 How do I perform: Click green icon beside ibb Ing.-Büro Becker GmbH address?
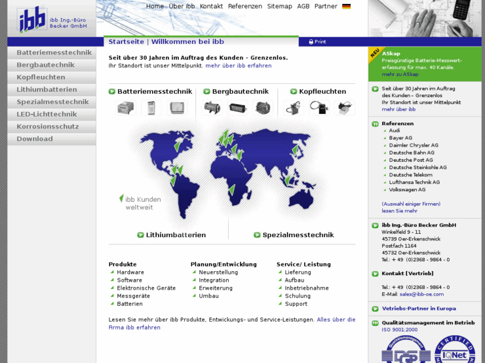[375, 226]
